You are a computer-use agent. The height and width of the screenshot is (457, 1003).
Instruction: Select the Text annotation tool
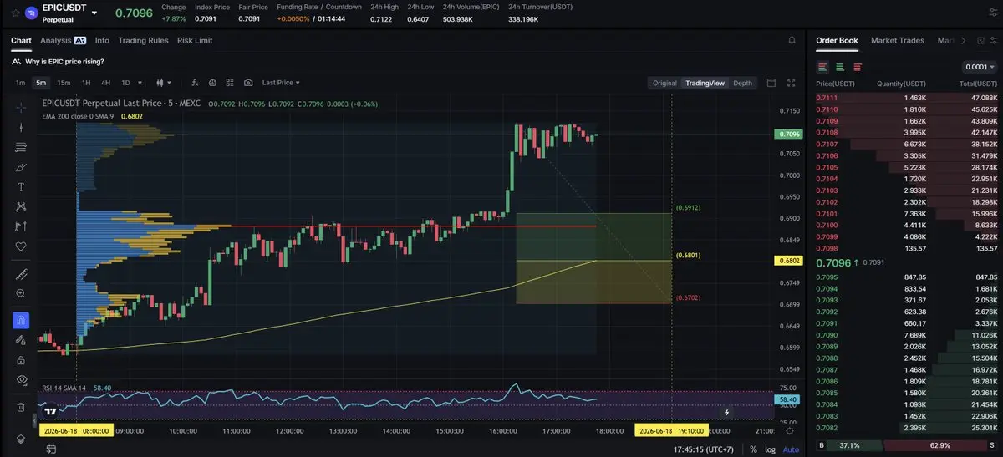point(21,186)
